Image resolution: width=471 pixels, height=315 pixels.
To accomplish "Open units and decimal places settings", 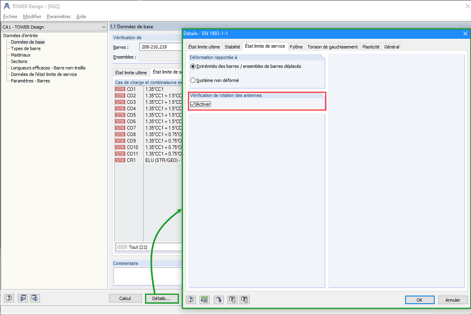I will (204, 300).
